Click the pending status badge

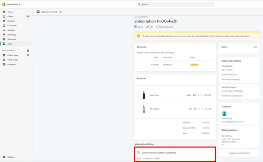pyautogui.click(x=194, y=65)
